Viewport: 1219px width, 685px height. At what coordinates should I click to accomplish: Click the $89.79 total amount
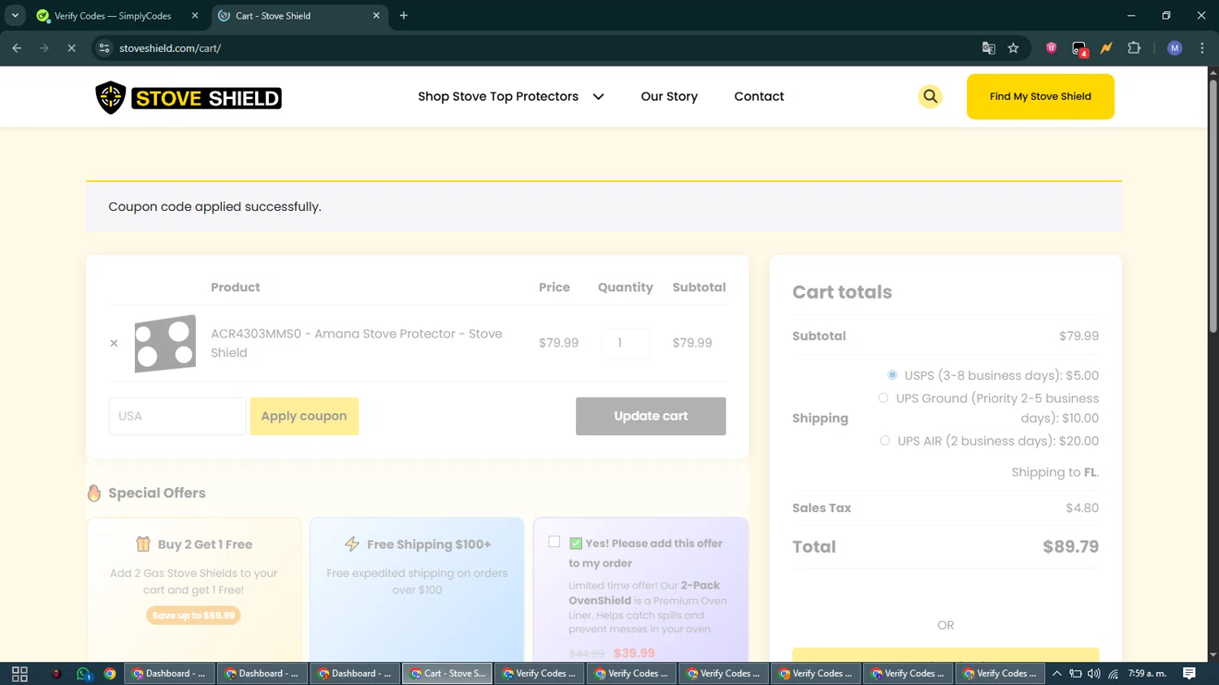[x=1070, y=547]
